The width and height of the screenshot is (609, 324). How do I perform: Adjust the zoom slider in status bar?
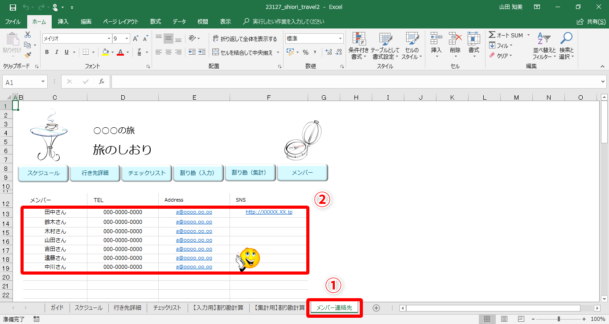pos(559,319)
